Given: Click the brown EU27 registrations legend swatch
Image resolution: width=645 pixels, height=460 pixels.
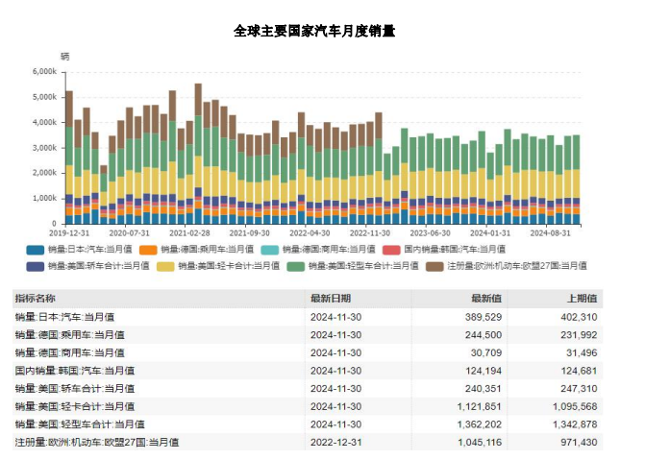Looking at the screenshot, I should click(x=434, y=266).
